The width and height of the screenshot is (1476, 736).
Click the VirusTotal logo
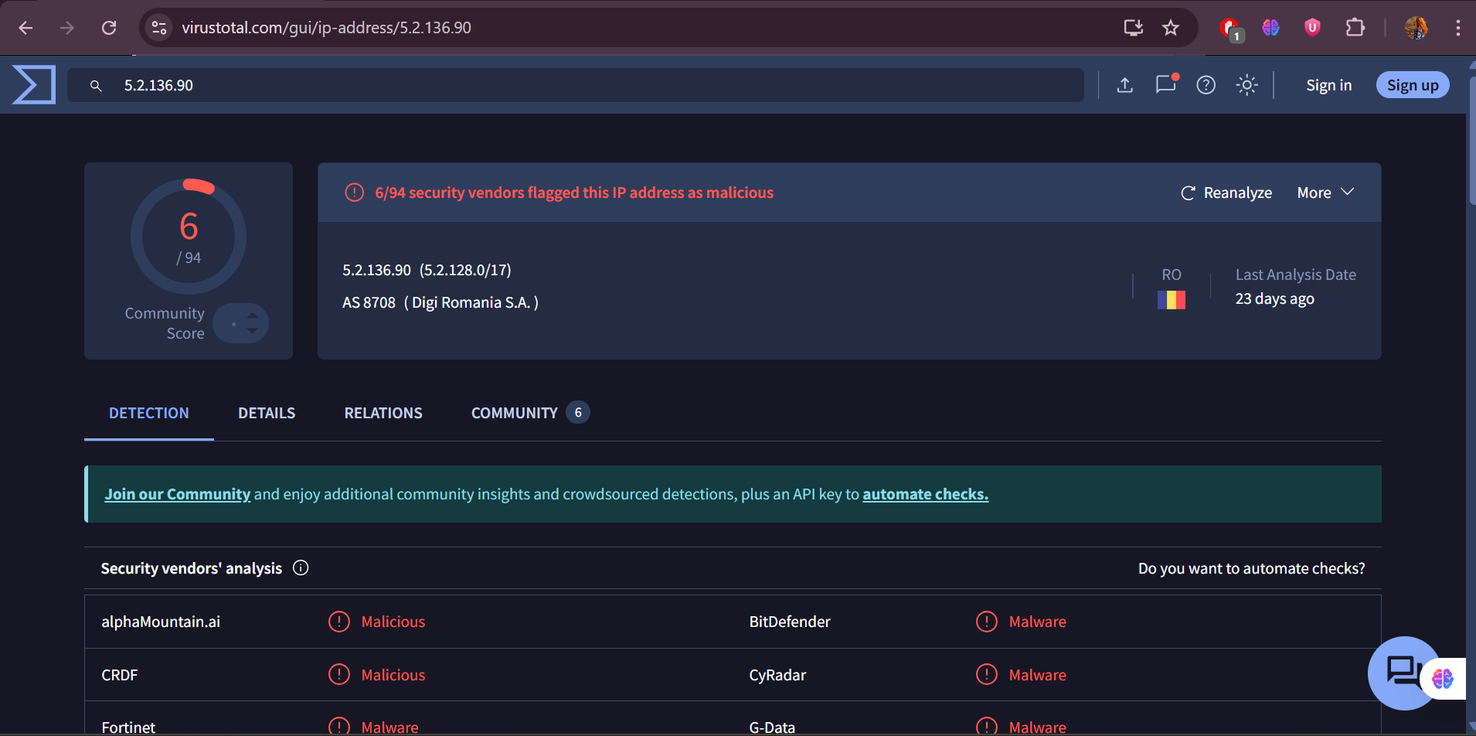pyautogui.click(x=32, y=84)
